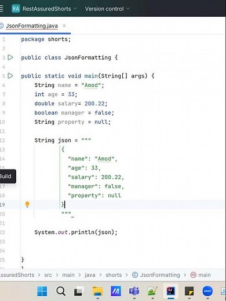Open the blue slash app on taskbar
The image size is (226, 301).
coord(116,291)
